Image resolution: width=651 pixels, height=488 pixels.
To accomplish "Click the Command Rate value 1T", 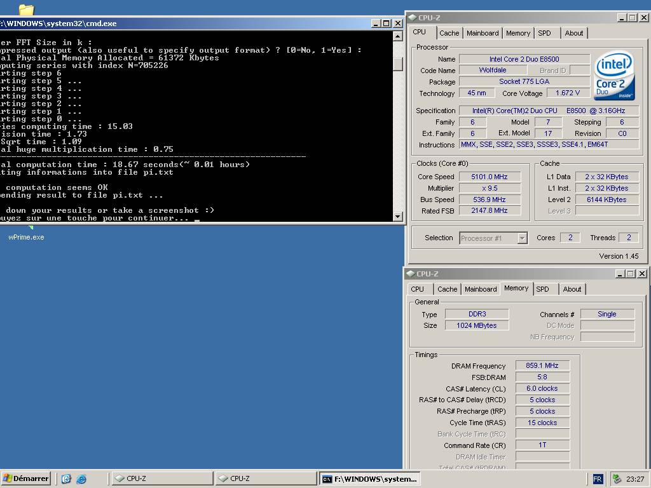I will (542, 445).
